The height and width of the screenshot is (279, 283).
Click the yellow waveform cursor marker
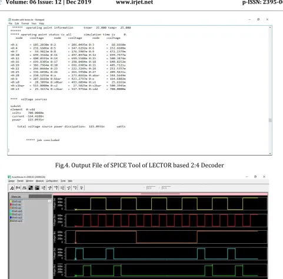[76, 210]
